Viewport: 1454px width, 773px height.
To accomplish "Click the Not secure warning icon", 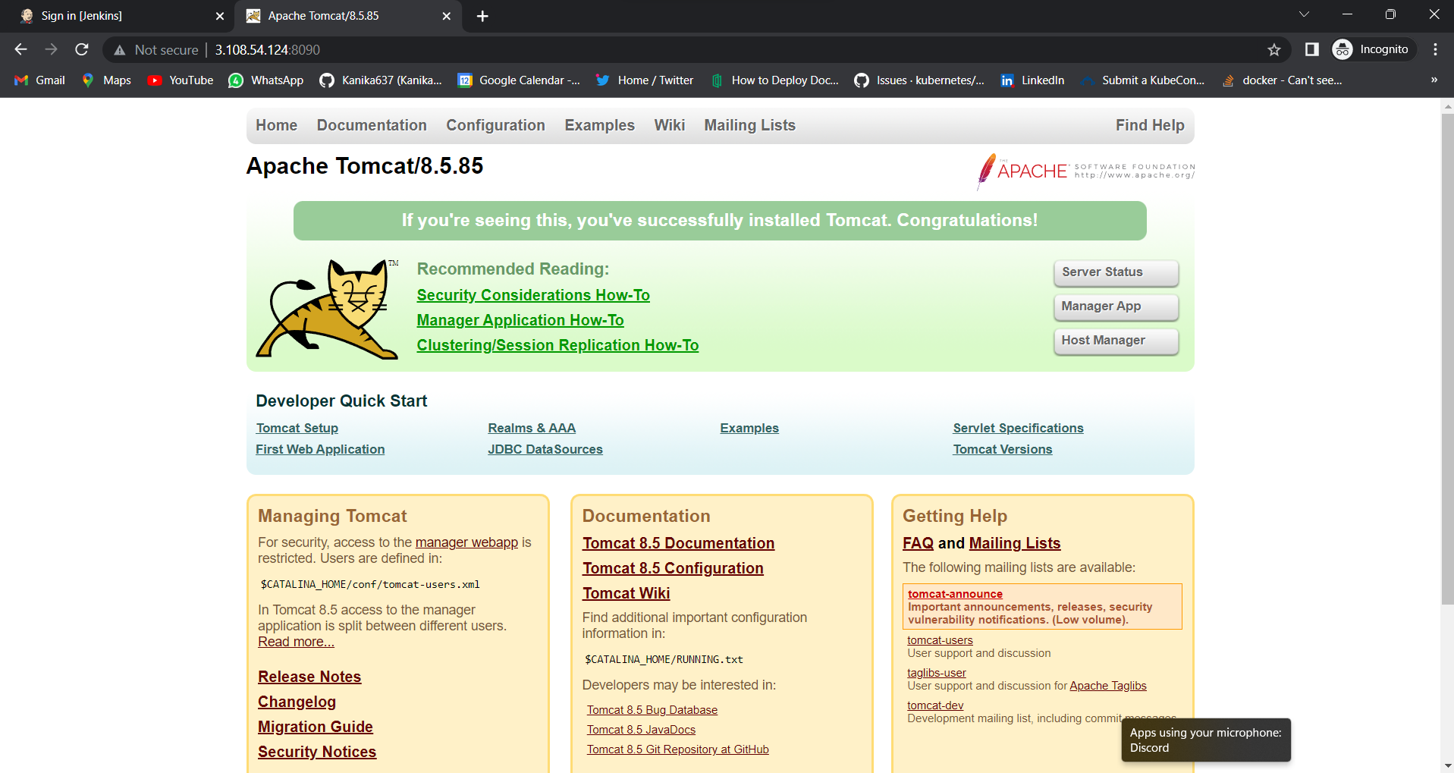I will [119, 50].
